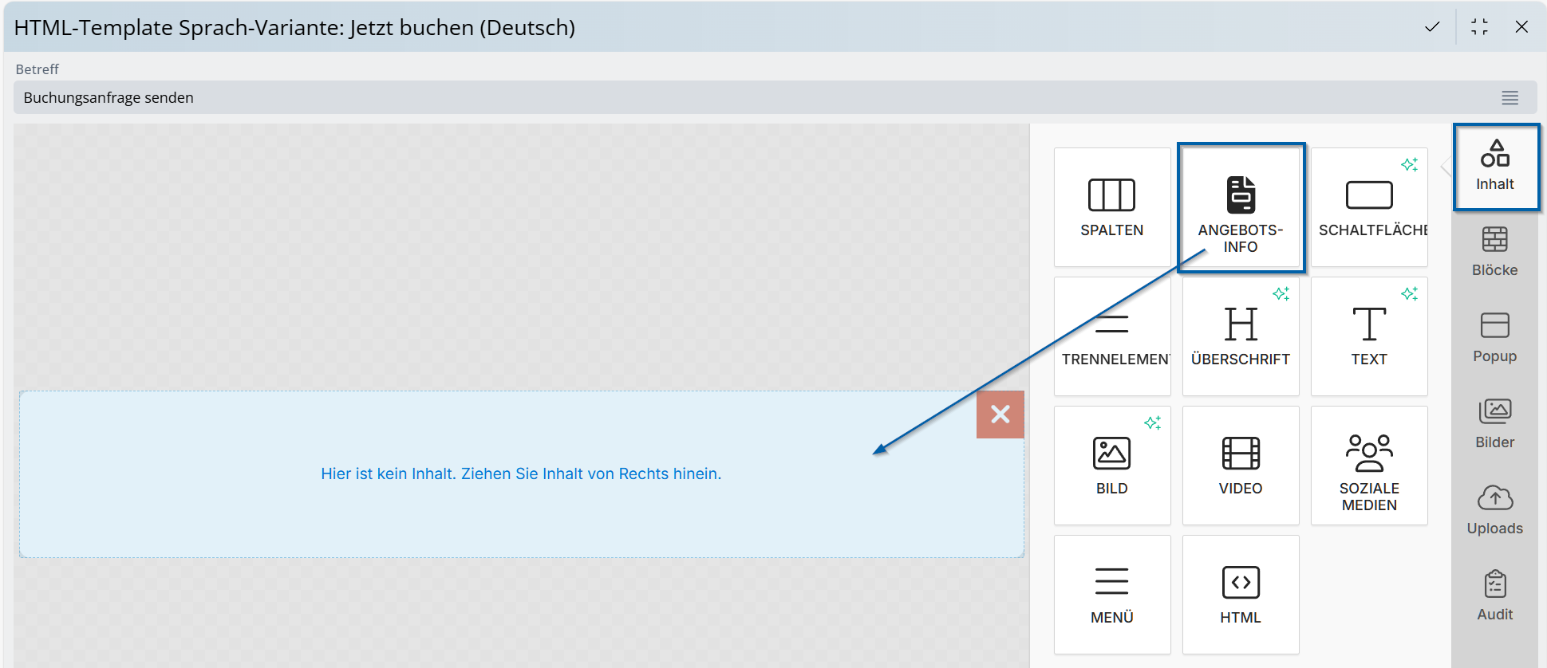Open the Popup sidebar tab

point(1494,338)
